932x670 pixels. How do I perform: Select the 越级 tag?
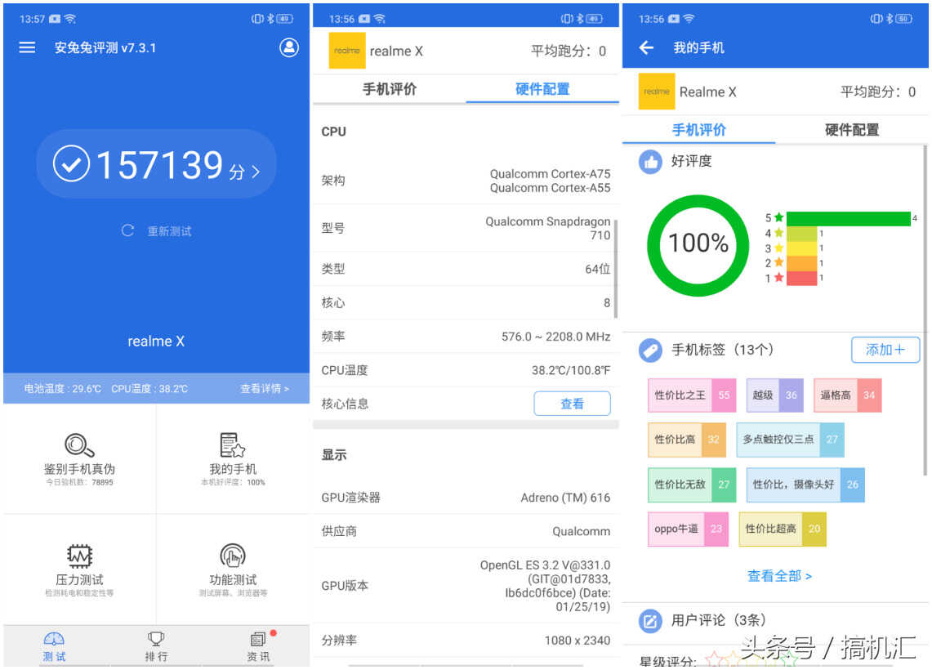click(x=775, y=395)
